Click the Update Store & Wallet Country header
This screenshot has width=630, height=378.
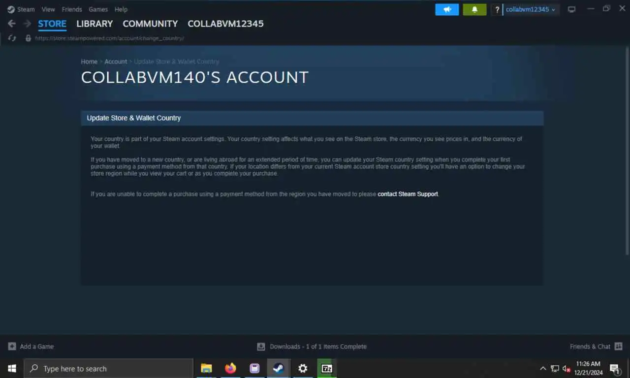[312, 118]
